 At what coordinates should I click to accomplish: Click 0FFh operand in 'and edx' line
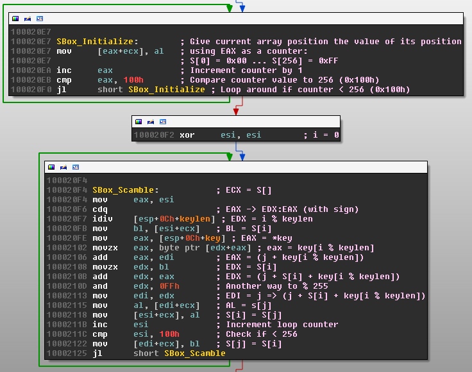tap(169, 286)
